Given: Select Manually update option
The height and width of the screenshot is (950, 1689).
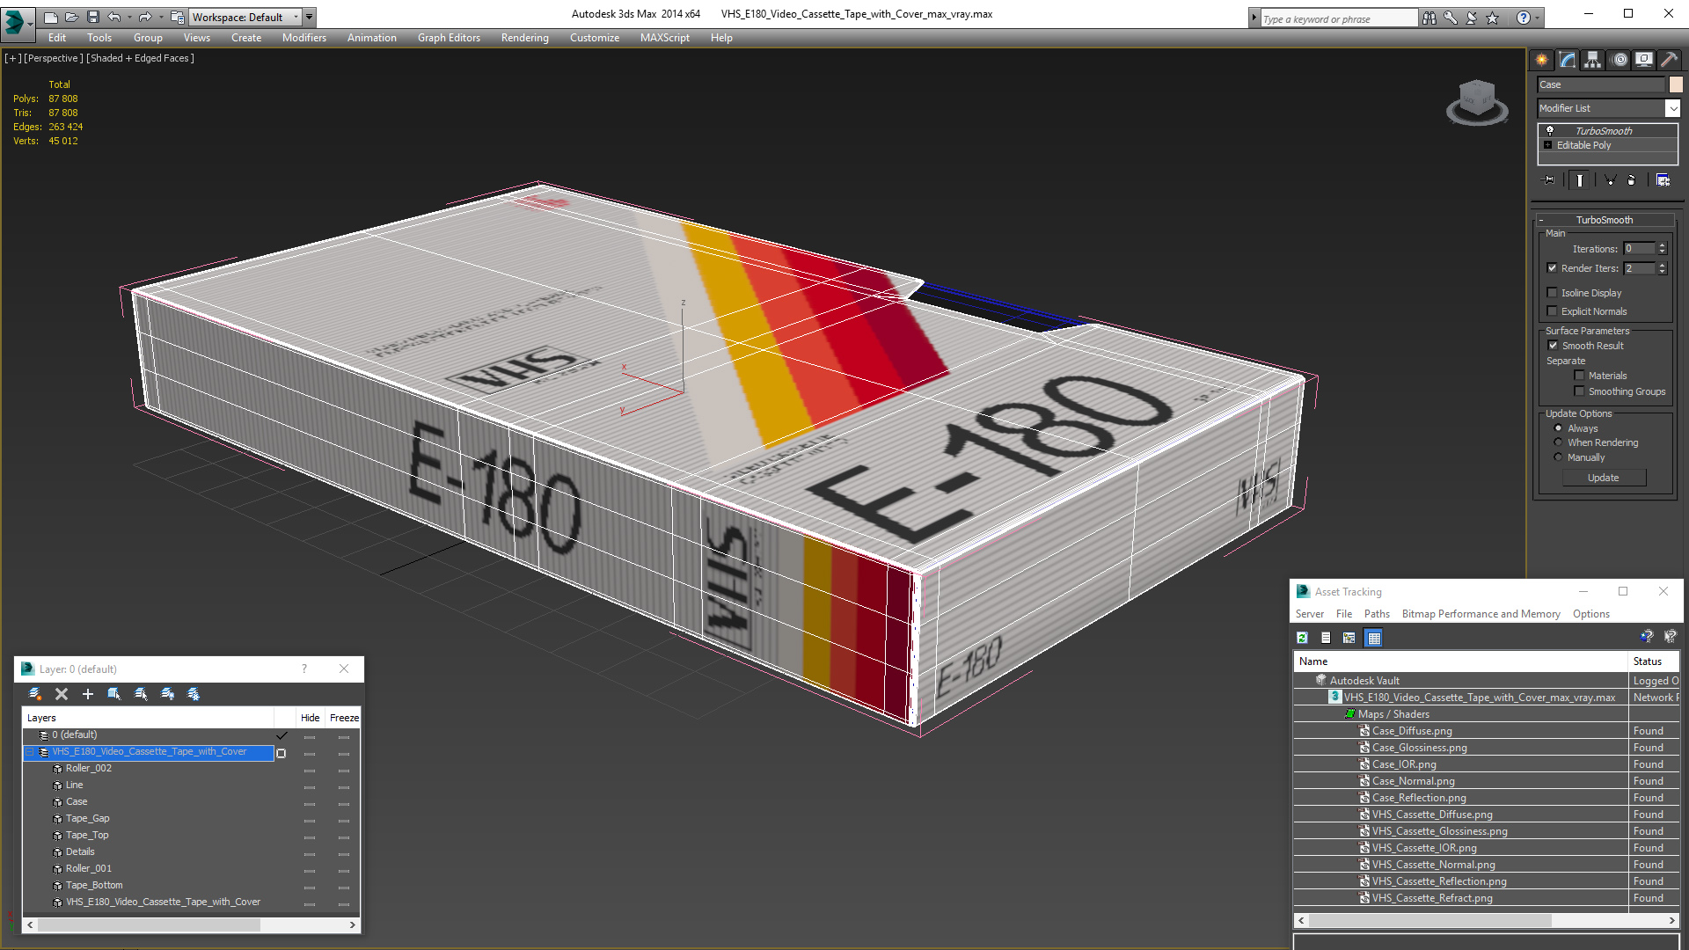Looking at the screenshot, I should [1558, 457].
